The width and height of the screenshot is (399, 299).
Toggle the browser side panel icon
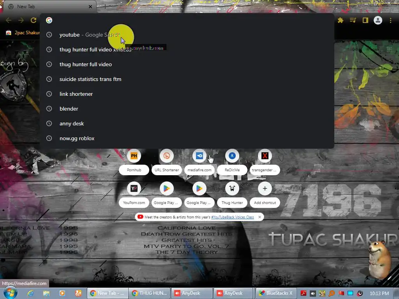pyautogui.click(x=365, y=20)
